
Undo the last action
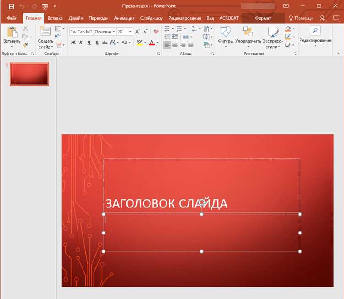point(22,6)
